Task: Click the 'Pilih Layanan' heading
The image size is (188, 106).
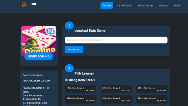Action: [x=84, y=73]
